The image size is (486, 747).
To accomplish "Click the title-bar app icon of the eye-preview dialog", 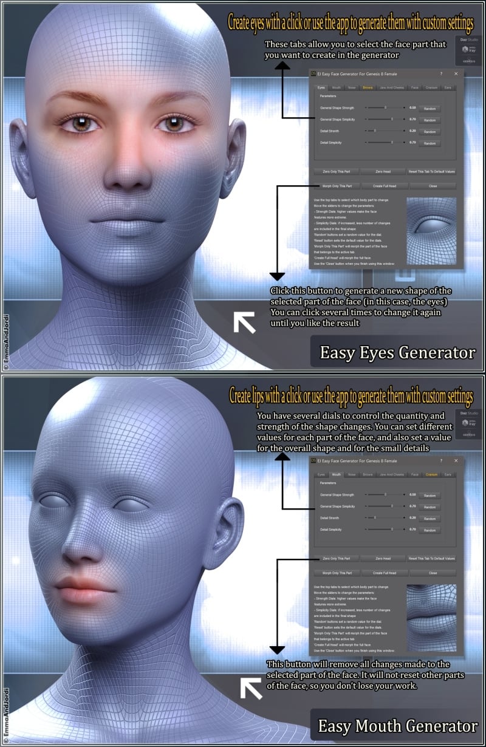I will pyautogui.click(x=313, y=73).
